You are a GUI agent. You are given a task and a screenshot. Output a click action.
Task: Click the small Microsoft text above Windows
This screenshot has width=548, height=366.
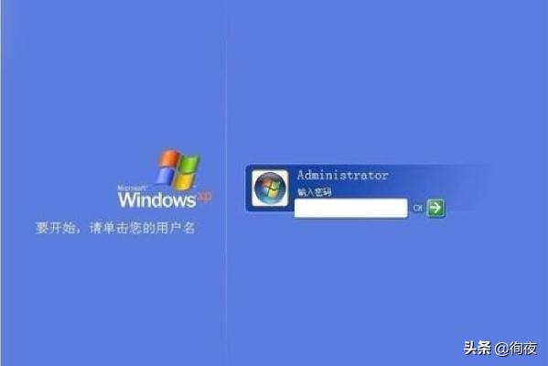[132, 188]
